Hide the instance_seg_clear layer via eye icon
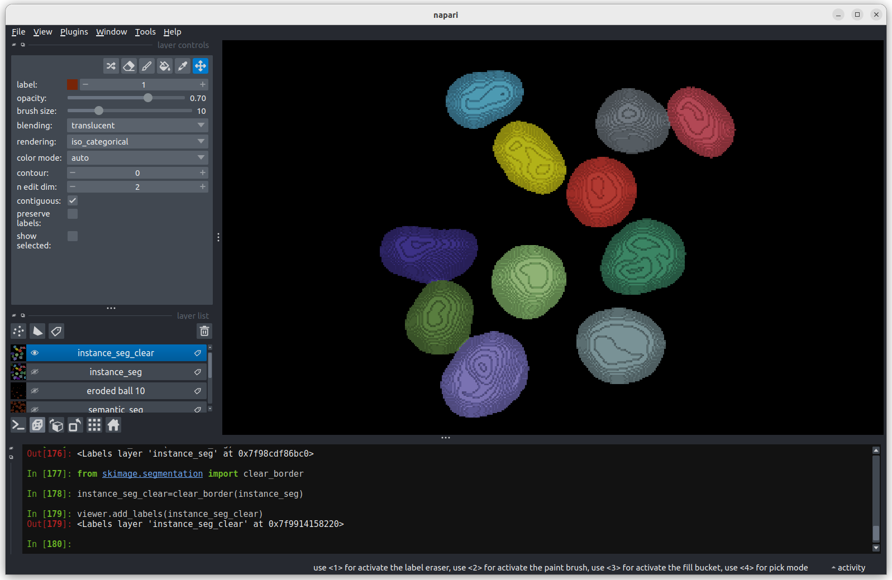The image size is (892, 580). click(35, 353)
